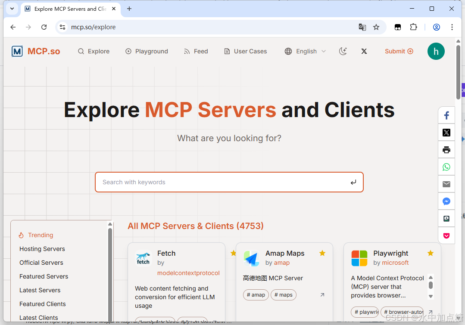
Task: Click the Pocket share icon
Action: coord(446,236)
